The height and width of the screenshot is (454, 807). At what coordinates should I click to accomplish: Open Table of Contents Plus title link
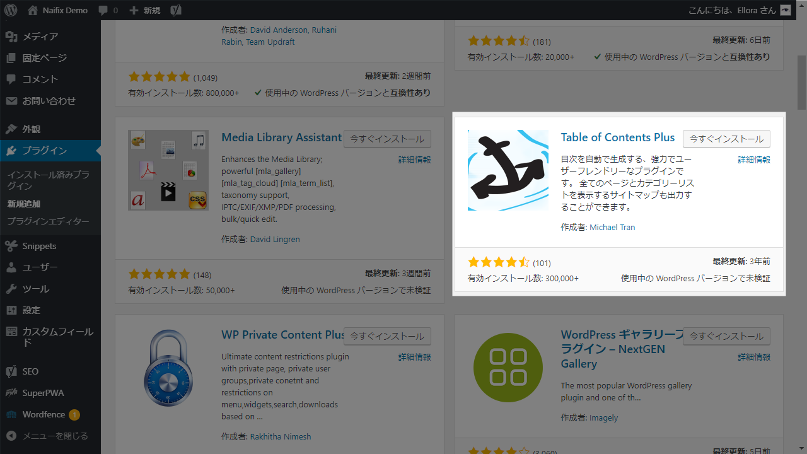pyautogui.click(x=618, y=137)
